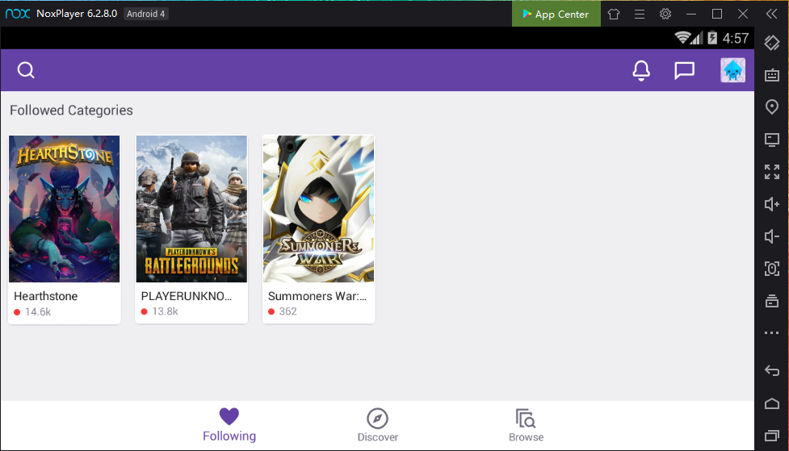The image size is (789, 451).
Task: Open the PLAYERUNKNOWN'S BATTLEGROUNDS cover art
Action: pos(191,209)
